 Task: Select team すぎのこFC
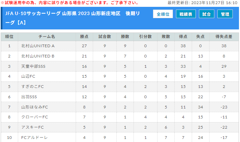click(33, 87)
